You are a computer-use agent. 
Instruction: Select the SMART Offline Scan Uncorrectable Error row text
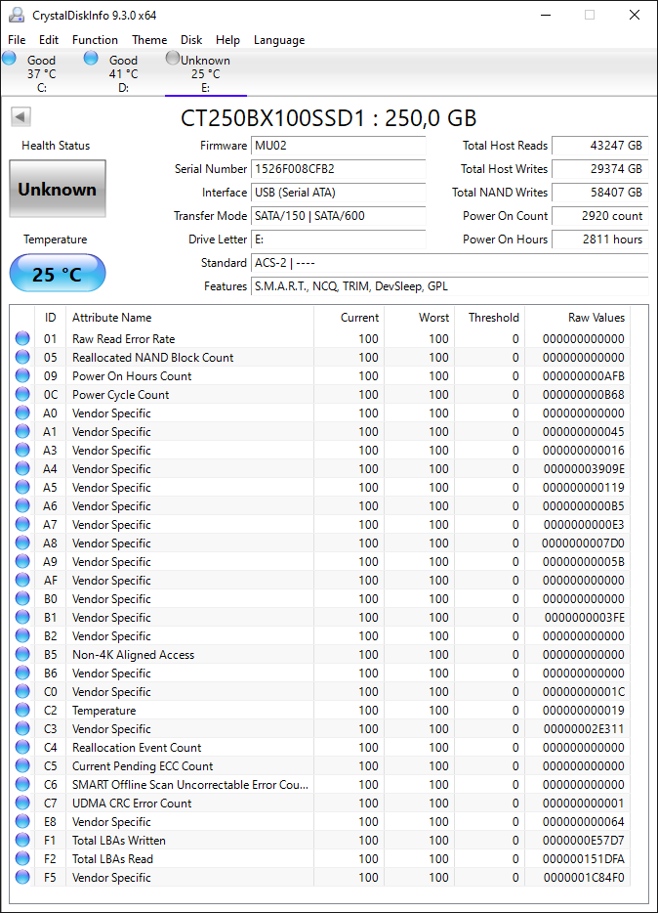[x=190, y=784]
